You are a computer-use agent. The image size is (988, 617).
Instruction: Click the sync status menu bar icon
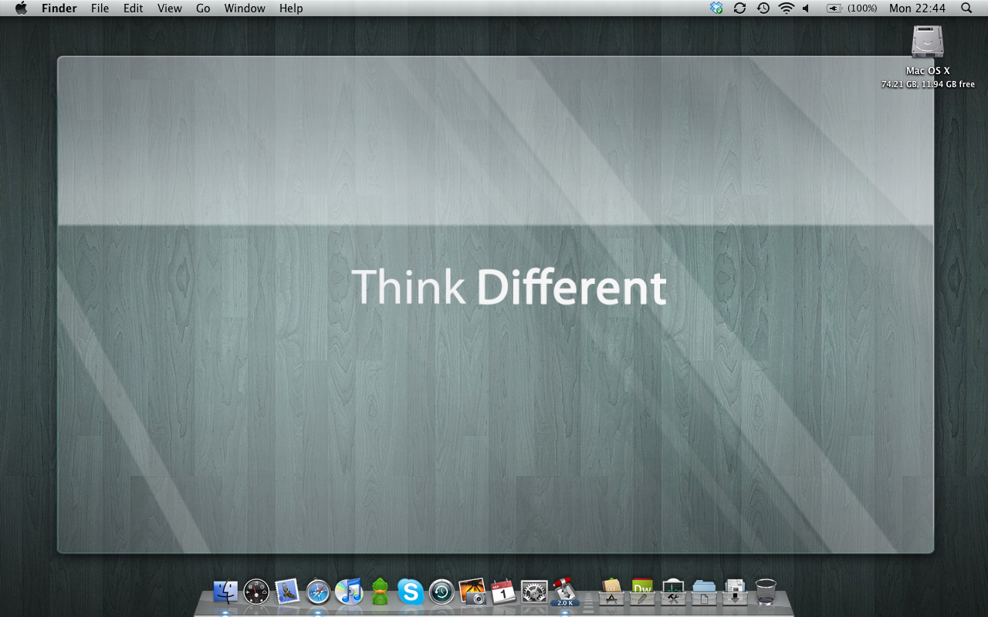739,8
